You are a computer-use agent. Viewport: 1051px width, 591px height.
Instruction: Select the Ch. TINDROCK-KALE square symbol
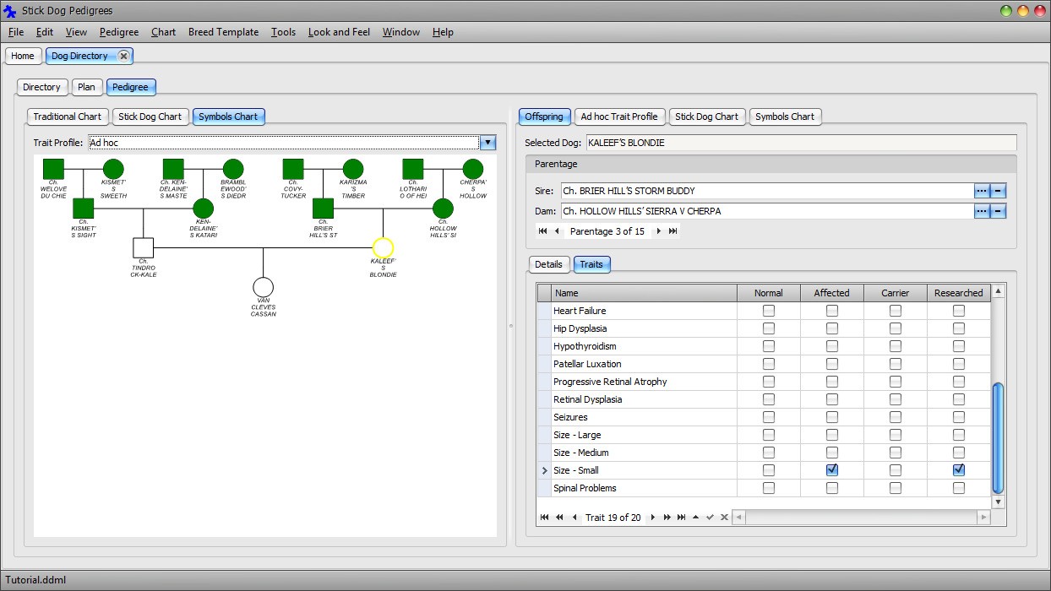coord(143,247)
